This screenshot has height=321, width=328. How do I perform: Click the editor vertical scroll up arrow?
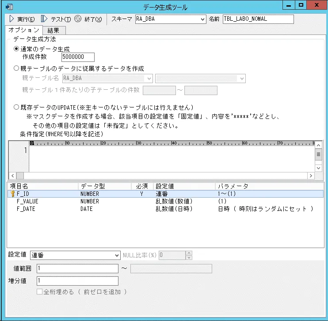point(318,145)
